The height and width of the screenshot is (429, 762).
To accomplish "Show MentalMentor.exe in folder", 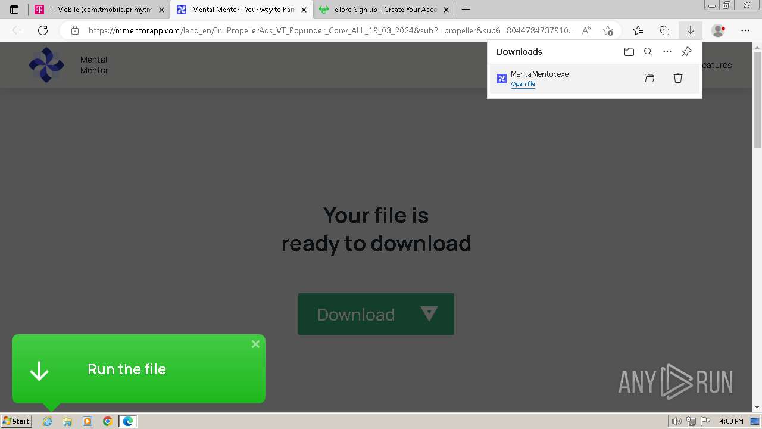I will click(649, 78).
